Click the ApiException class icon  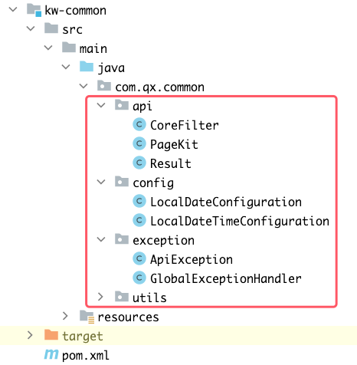click(139, 258)
